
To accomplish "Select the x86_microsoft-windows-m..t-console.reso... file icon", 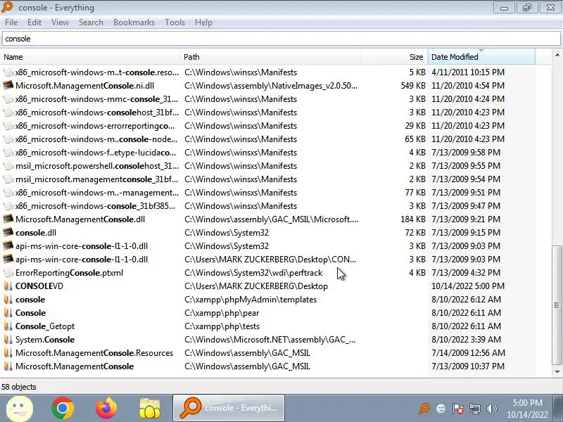I will pos(8,72).
